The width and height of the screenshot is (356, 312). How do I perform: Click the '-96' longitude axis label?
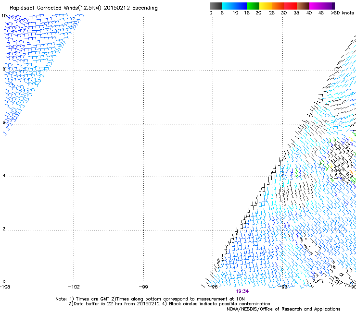tap(213, 287)
